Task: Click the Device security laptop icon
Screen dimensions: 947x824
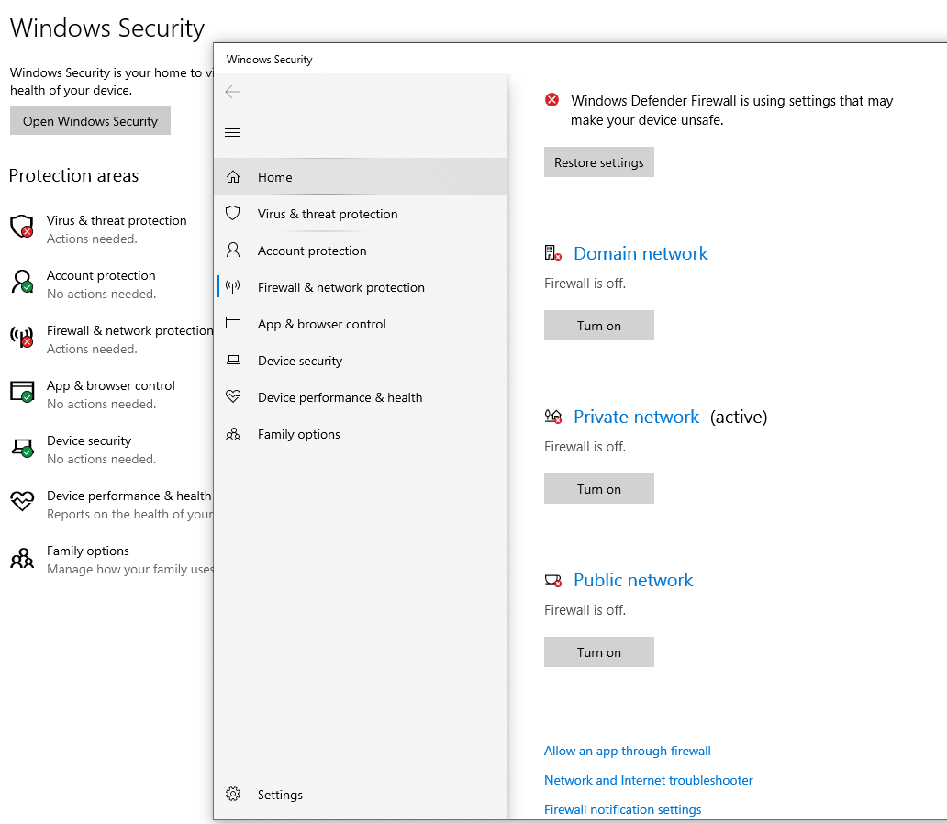Action: (233, 361)
